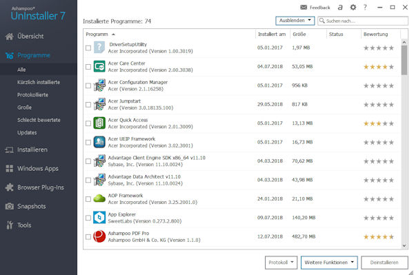Click the DriverSetupUtility program icon
The height and width of the screenshot is (275, 414).
pos(99,48)
